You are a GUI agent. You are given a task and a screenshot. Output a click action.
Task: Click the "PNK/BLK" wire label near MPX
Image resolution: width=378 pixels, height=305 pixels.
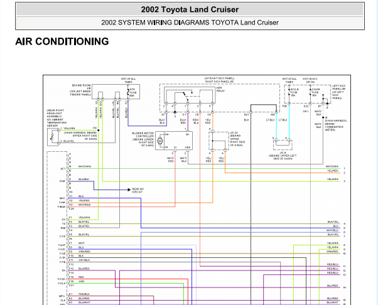point(84,294)
